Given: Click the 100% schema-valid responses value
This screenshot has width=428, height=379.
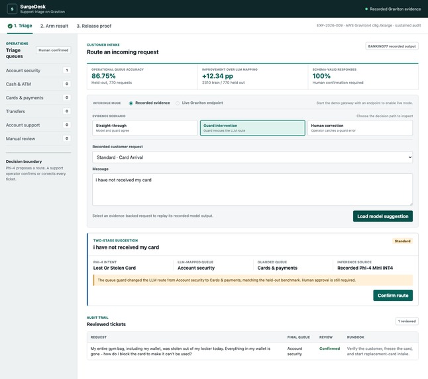Looking at the screenshot, I should pyautogui.click(x=321, y=76).
